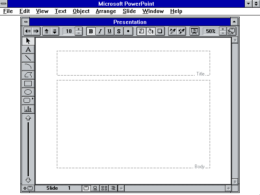Open the Presentation window control menu

[x=26, y=22]
